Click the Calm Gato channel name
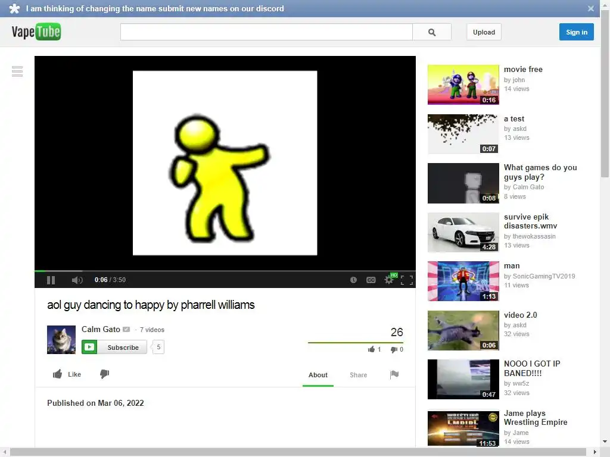 click(x=101, y=329)
